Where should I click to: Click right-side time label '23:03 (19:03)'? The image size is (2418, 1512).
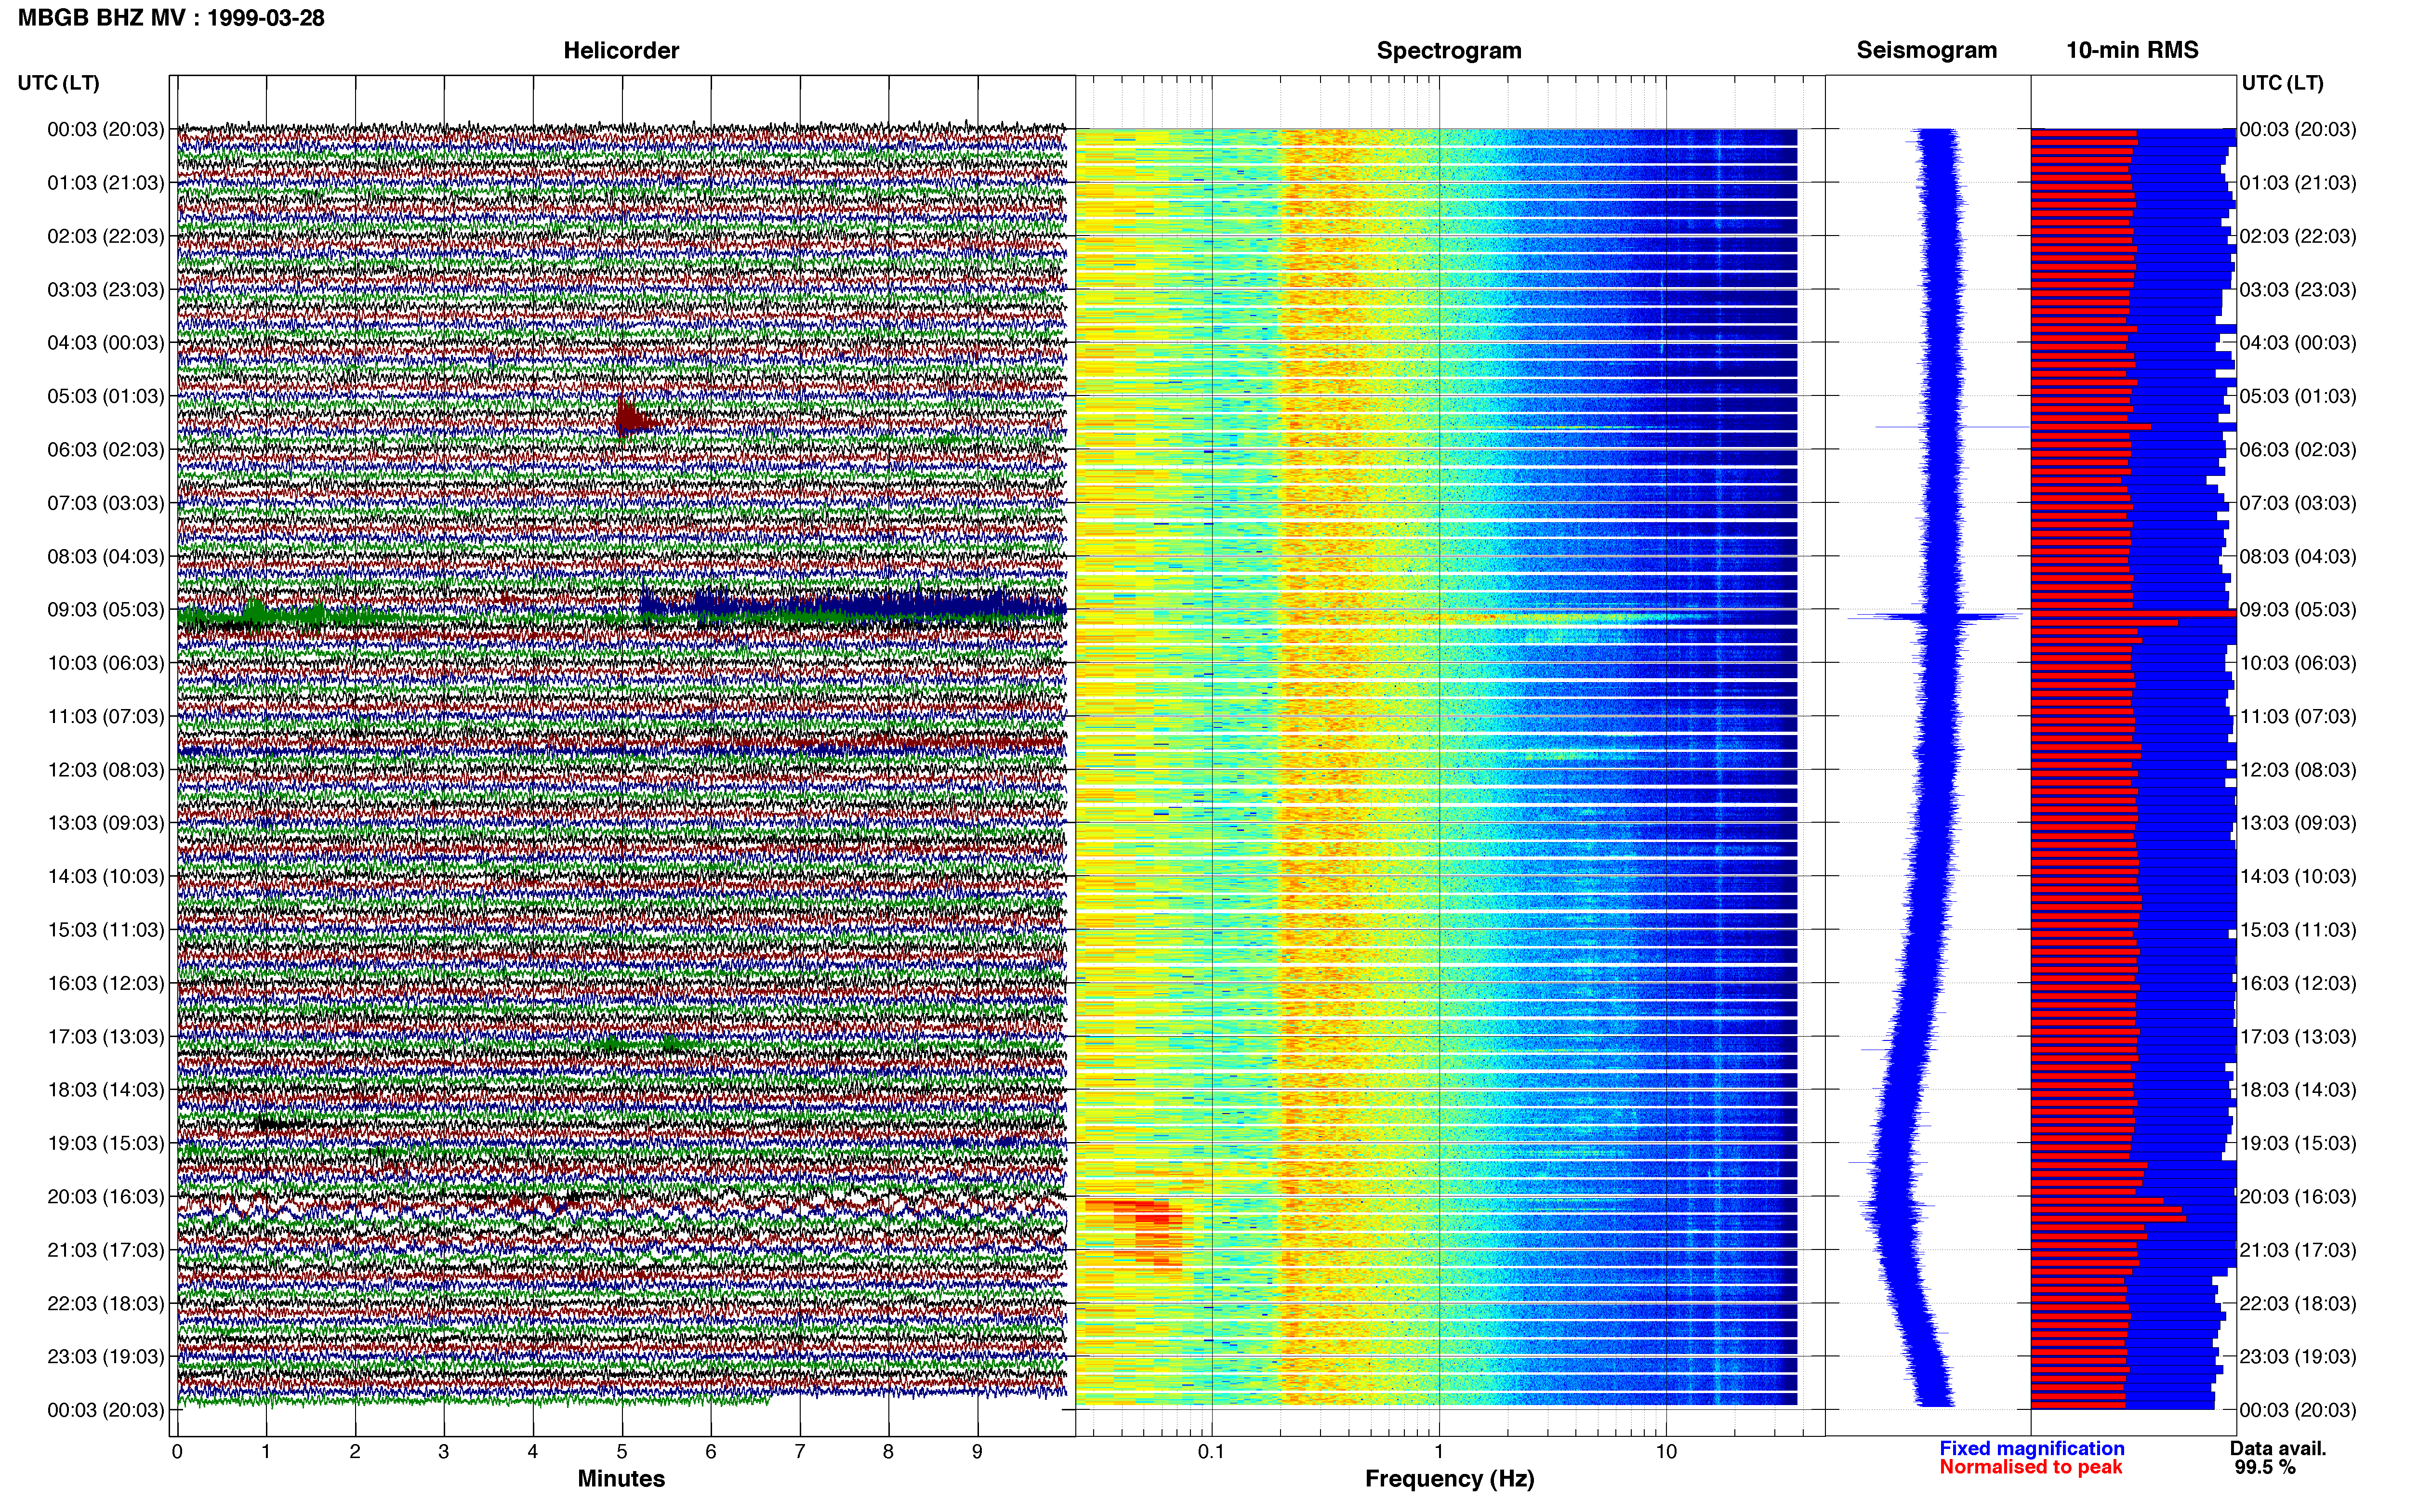coord(2298,1356)
